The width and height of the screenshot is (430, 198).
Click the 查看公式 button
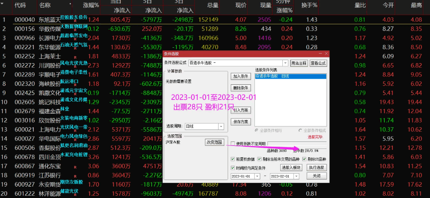pos(318,63)
